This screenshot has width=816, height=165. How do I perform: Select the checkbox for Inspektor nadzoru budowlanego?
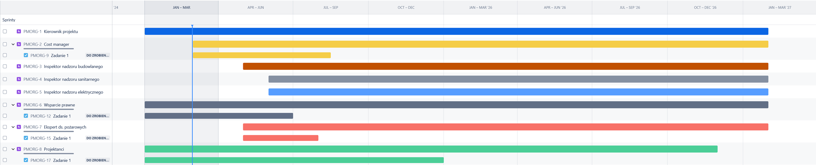click(5, 66)
